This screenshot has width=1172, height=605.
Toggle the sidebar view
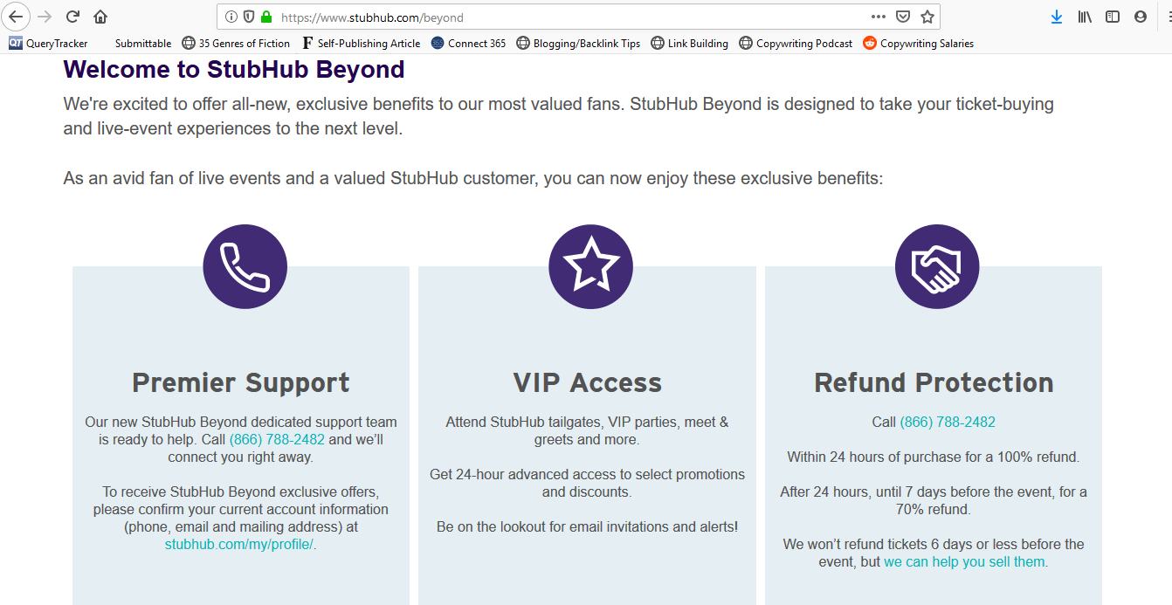[x=1113, y=17]
